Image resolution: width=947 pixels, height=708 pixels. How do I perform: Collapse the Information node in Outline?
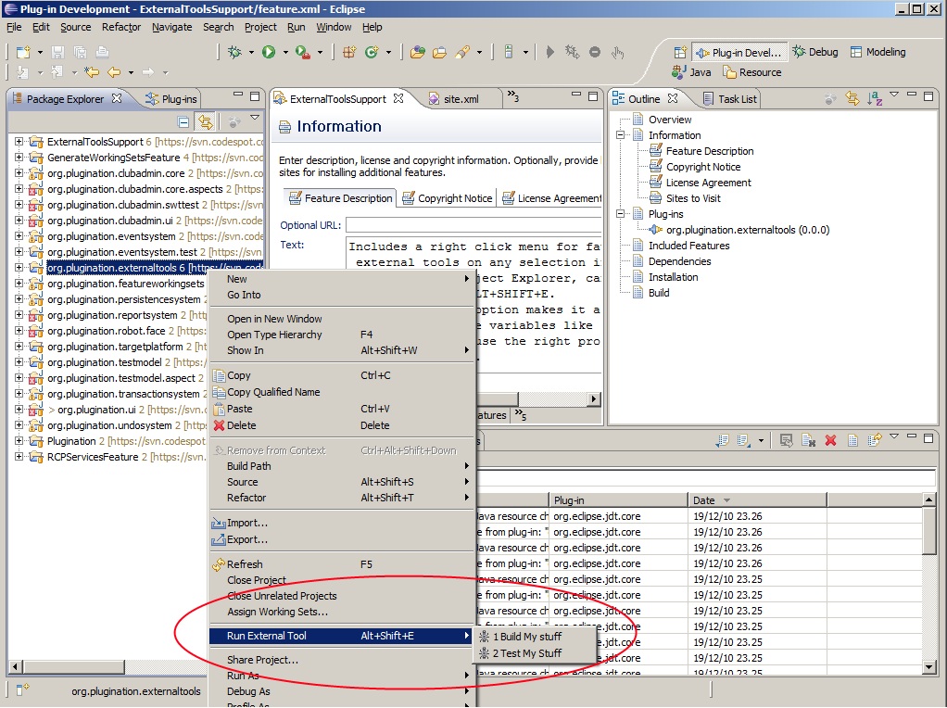tap(620, 135)
